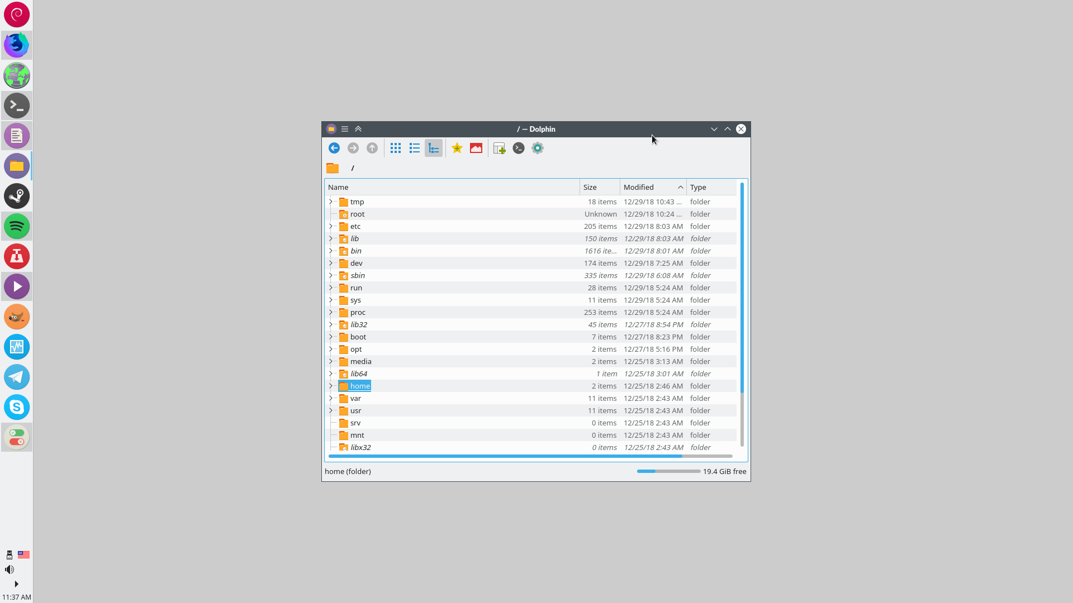Launch Telegram from the dock
Screen dimensions: 1073x603
point(17,377)
